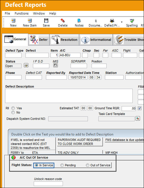
Task: Click the SDR/MRR input field
Action: pyautogui.click(x=79, y=66)
